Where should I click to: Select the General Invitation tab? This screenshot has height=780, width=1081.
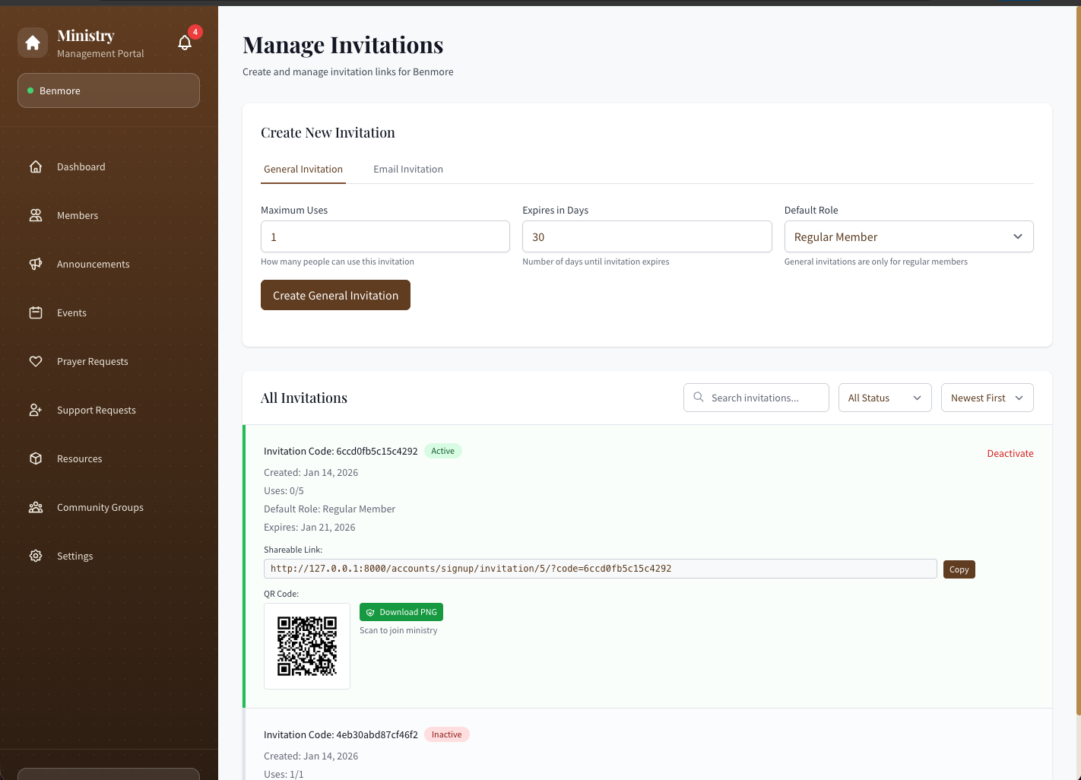303,169
